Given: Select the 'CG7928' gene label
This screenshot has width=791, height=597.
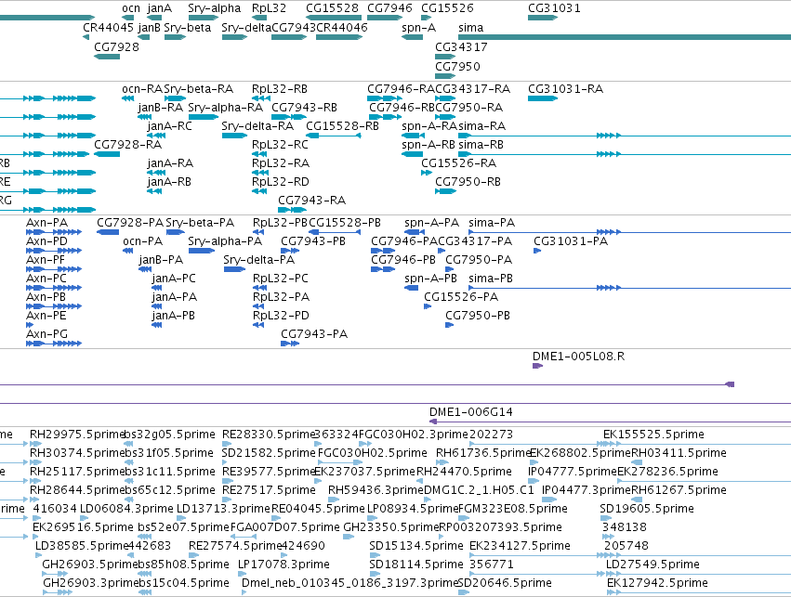Looking at the screenshot, I should (116, 46).
